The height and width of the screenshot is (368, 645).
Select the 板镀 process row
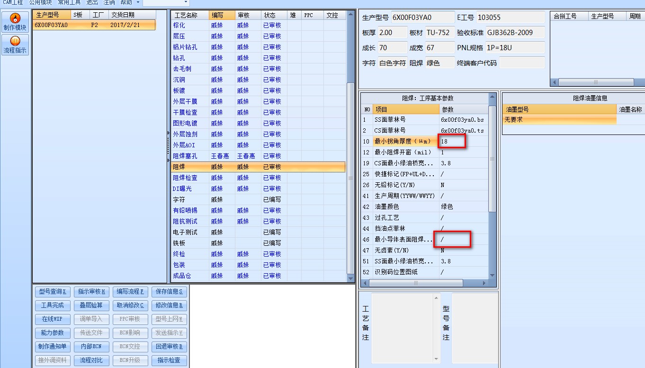[259, 91]
